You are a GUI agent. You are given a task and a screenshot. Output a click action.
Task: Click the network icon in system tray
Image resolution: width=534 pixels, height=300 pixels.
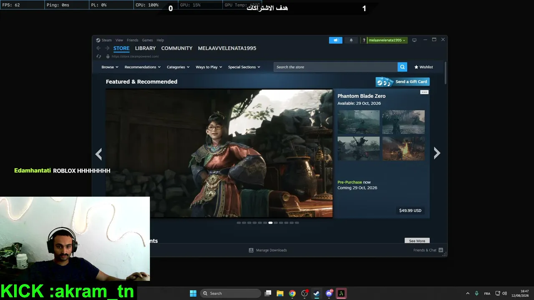(x=498, y=293)
